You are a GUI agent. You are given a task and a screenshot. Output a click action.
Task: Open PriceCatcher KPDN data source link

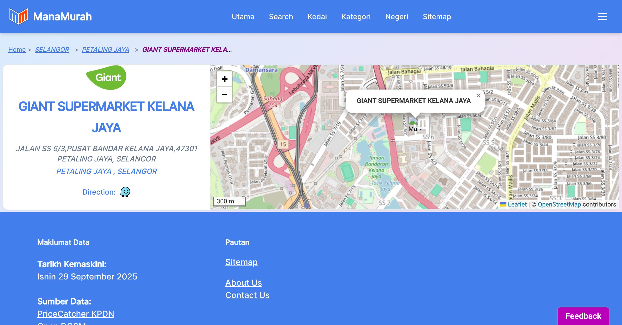click(x=76, y=314)
